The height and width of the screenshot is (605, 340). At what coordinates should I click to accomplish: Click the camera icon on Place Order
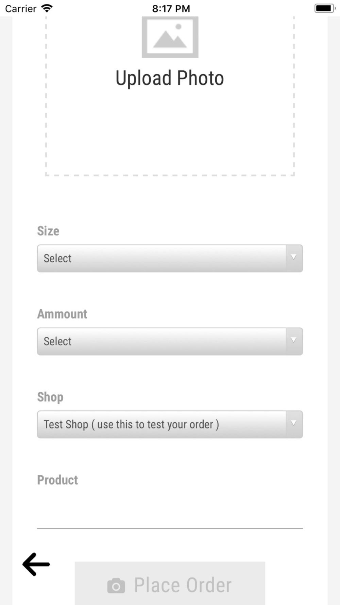point(116,586)
